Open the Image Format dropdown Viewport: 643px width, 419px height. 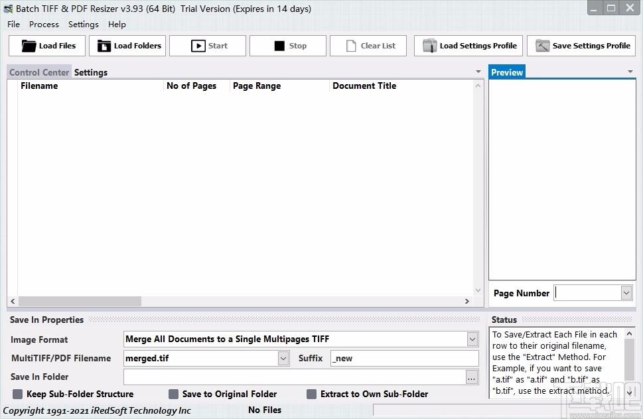point(472,339)
